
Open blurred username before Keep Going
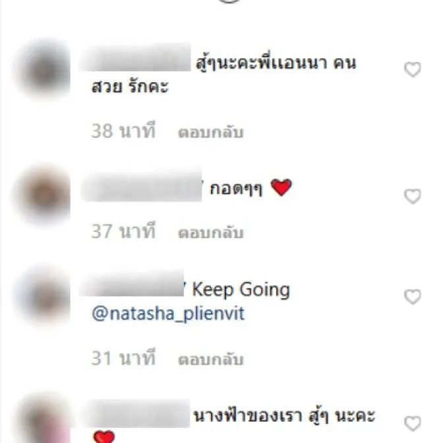point(132,283)
